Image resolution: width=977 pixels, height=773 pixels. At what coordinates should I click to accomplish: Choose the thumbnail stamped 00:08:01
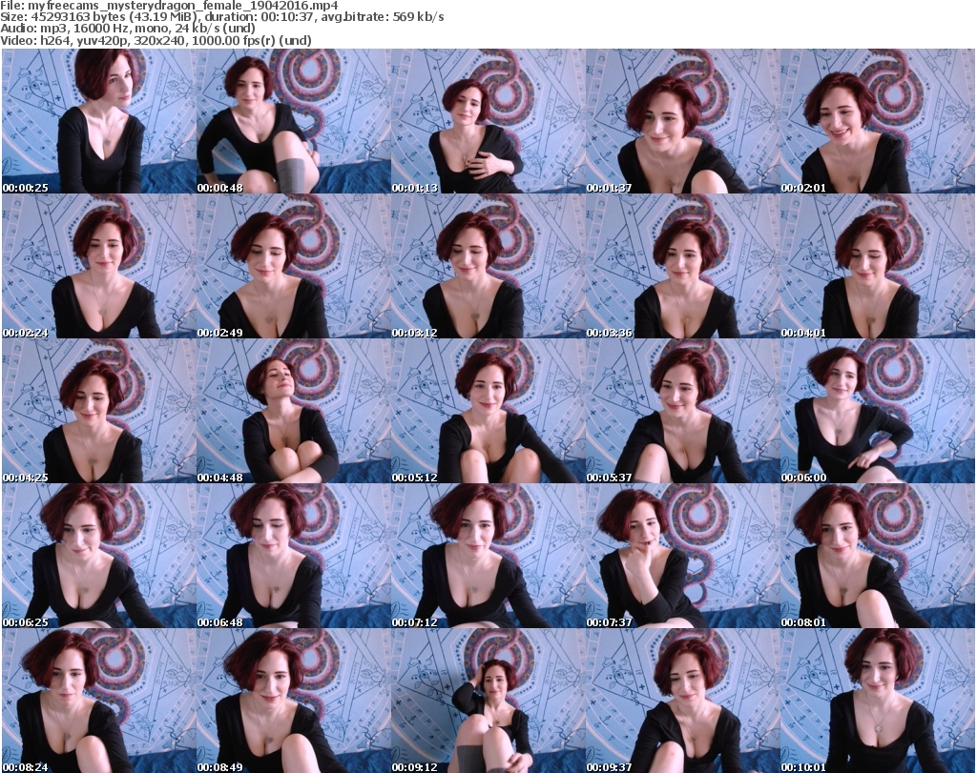click(878, 556)
